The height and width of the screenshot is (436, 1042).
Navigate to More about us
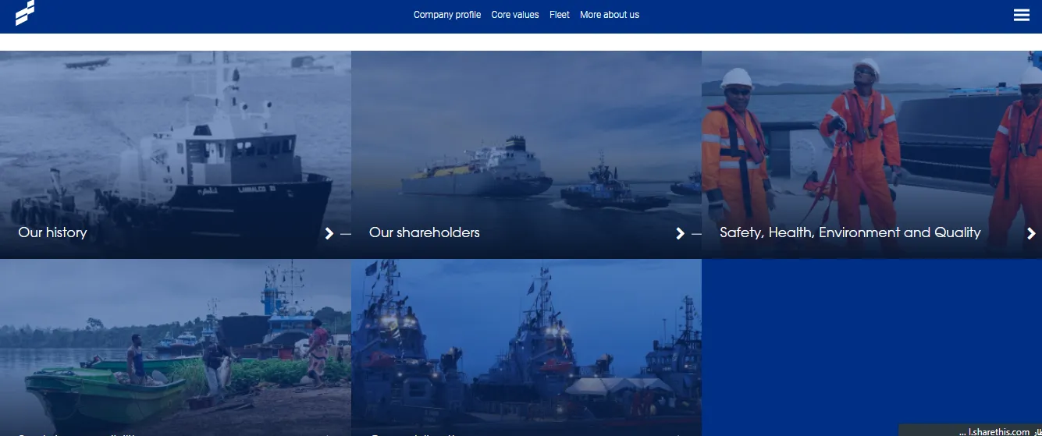(610, 15)
